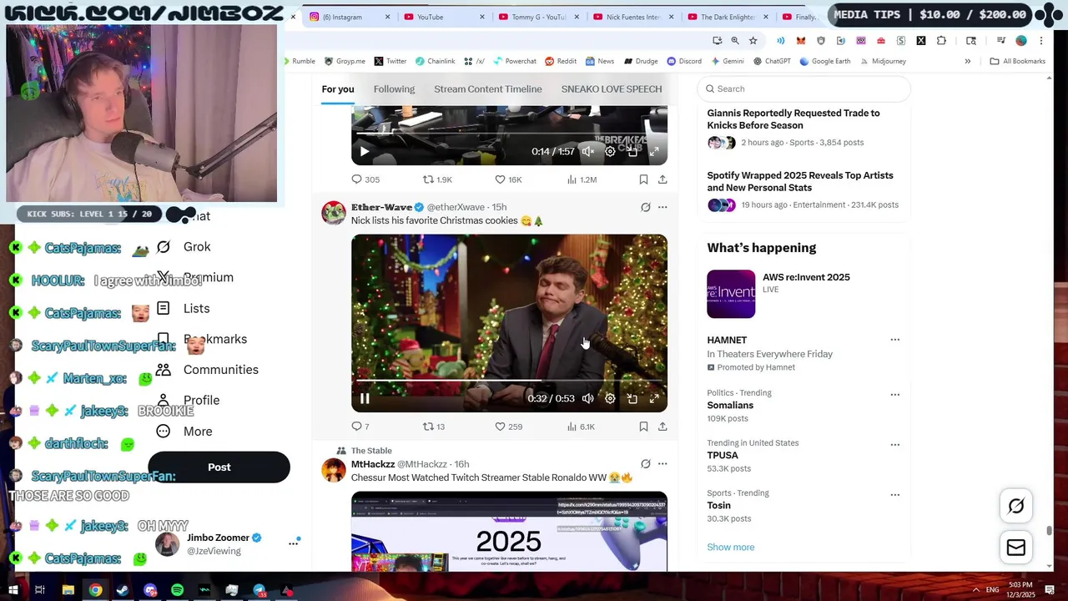Open account menu dots beside Jimbo Zoomer
The width and height of the screenshot is (1068, 601).
click(x=293, y=543)
